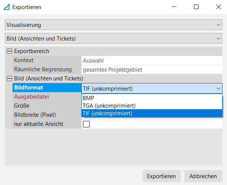This screenshot has height=185, width=227.
Task: Select the Kontext property row
Action: pyautogui.click(x=117, y=60)
